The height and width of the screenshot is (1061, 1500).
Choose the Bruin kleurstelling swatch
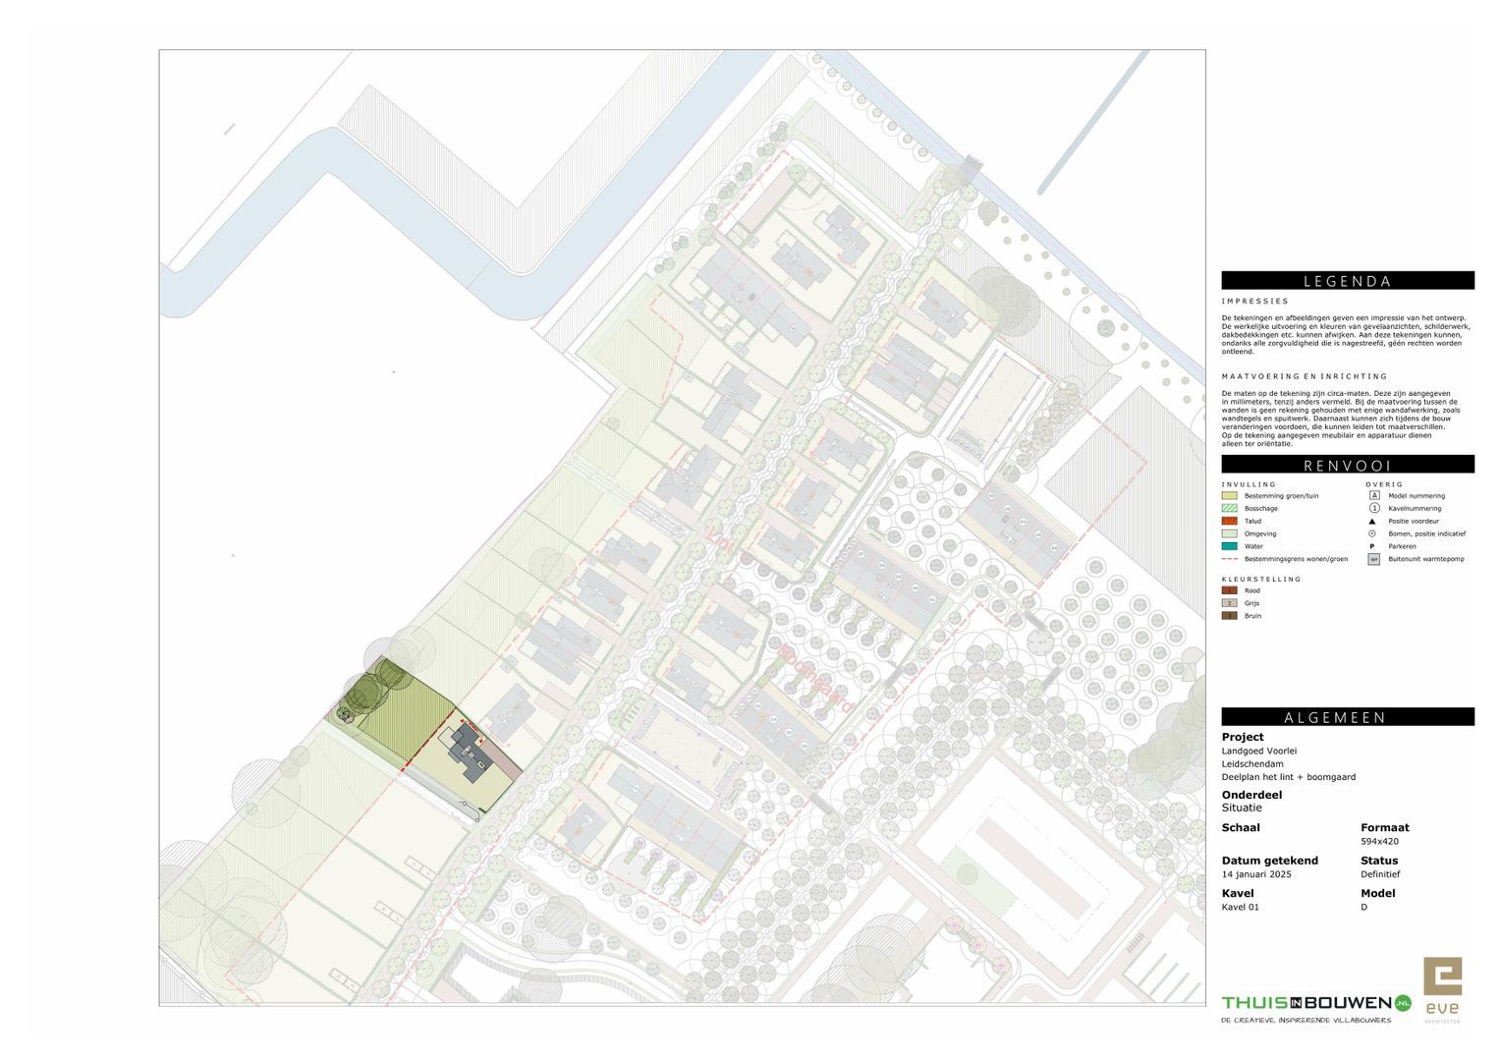click(x=1229, y=616)
